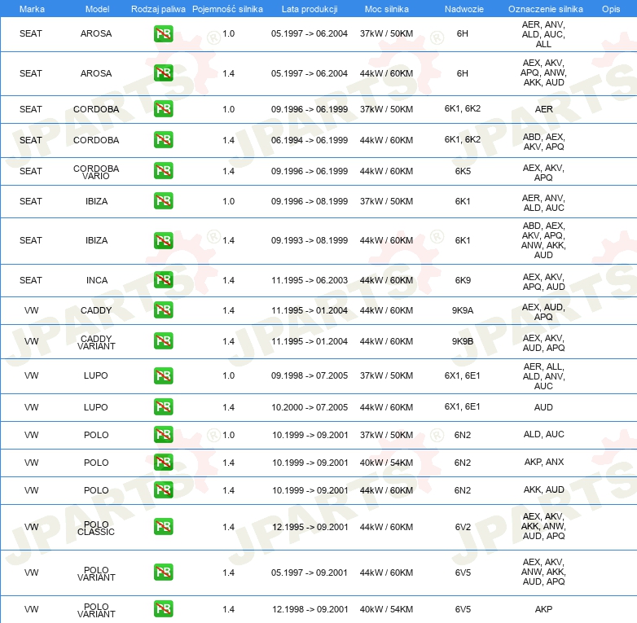The height and width of the screenshot is (623, 637).
Task: Select the POLO CLASSIC model cell
Action: click(x=96, y=528)
